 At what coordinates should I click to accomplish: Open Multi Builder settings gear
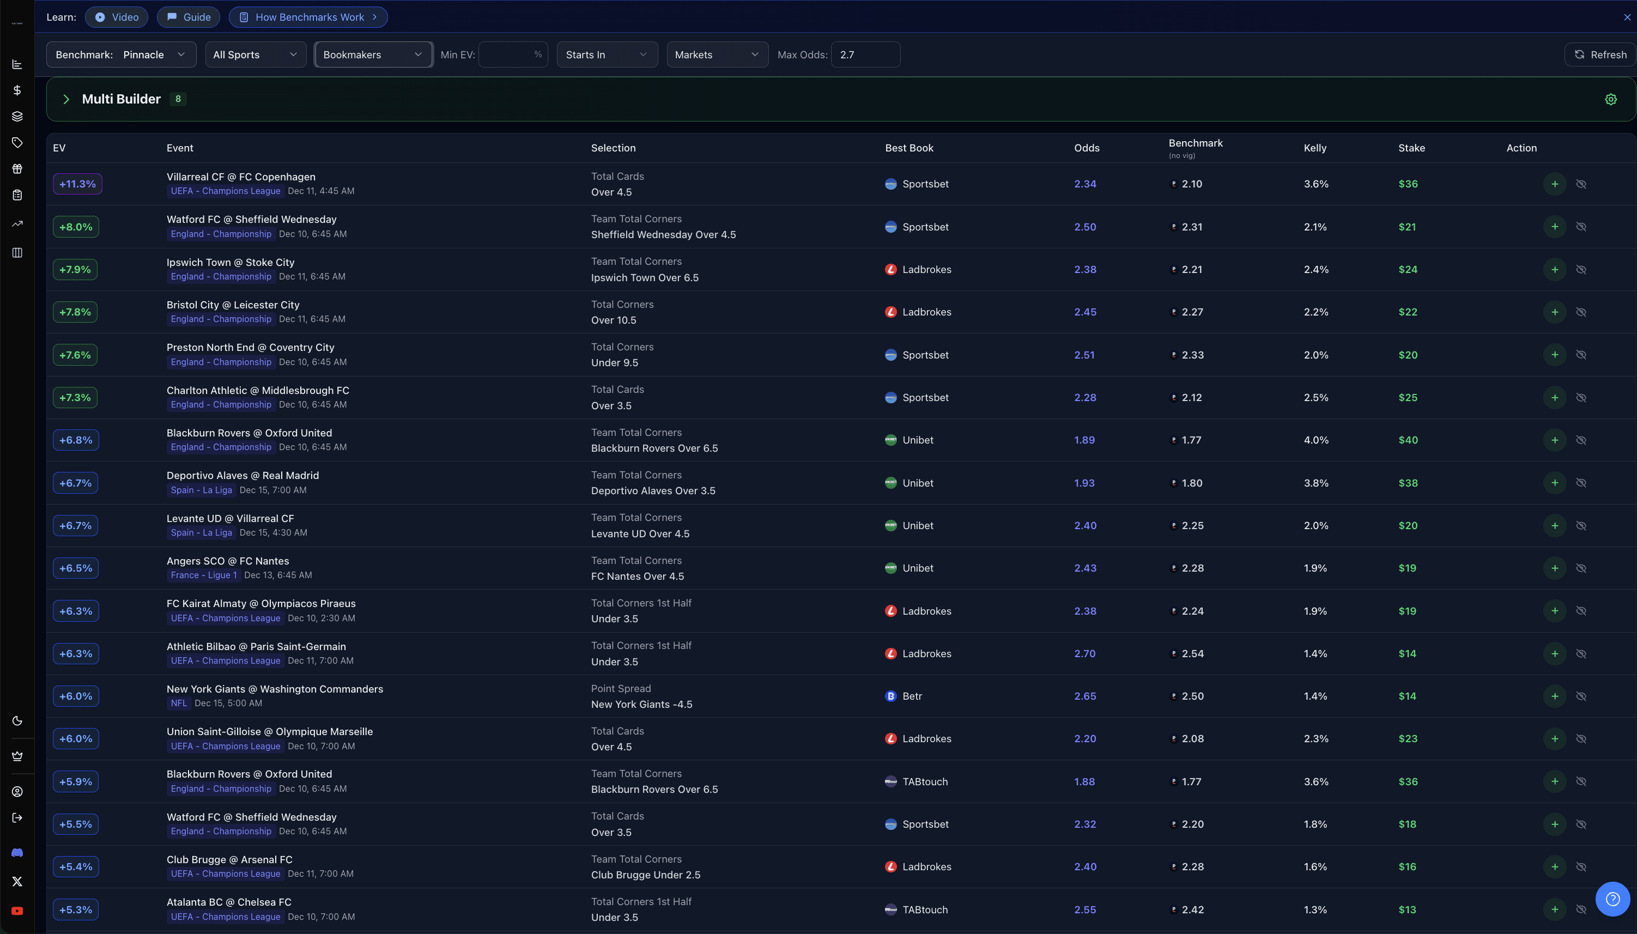[1611, 99]
